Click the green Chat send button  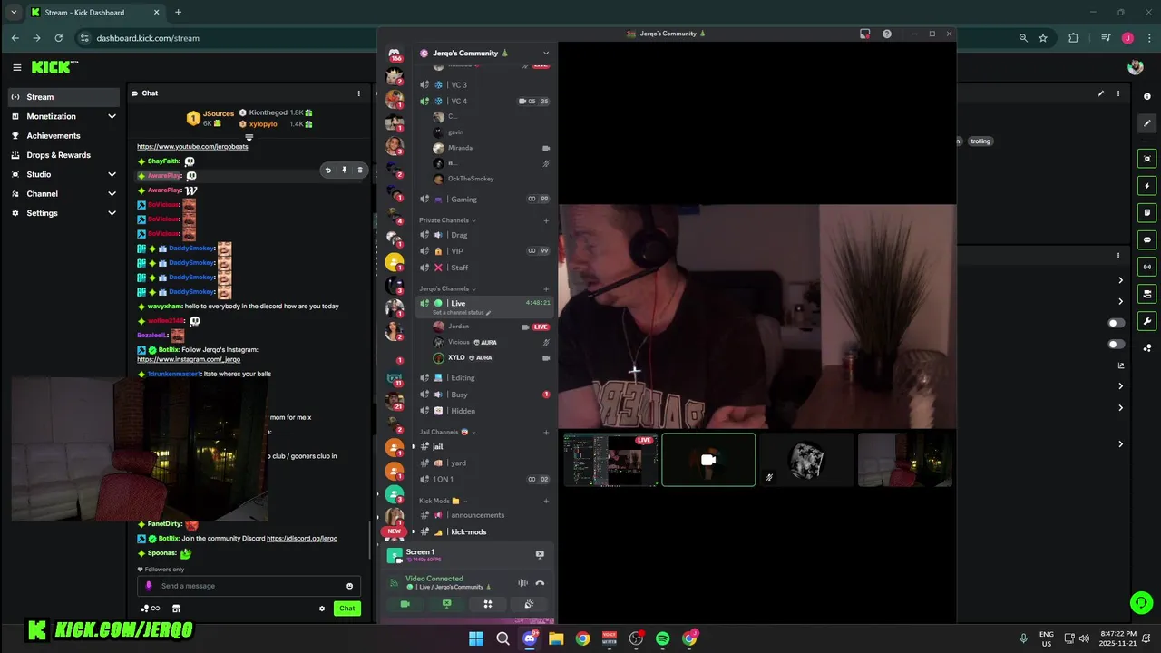click(346, 609)
